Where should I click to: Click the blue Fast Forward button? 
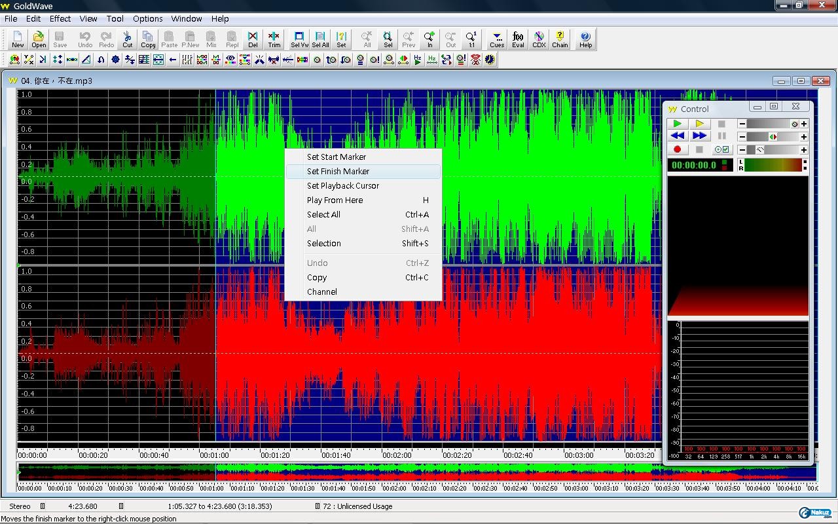click(x=699, y=136)
